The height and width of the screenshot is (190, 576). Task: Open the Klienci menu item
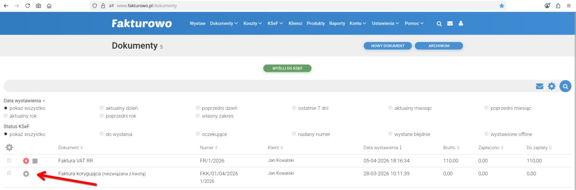pyautogui.click(x=295, y=23)
